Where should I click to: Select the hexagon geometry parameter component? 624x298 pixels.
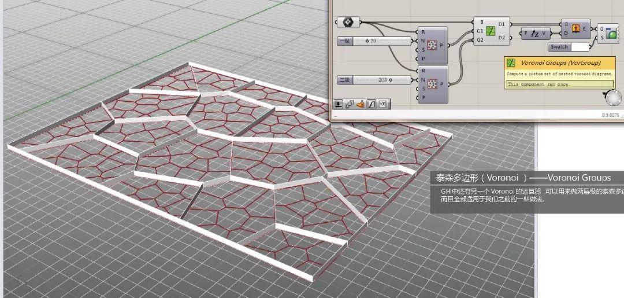pyautogui.click(x=348, y=23)
